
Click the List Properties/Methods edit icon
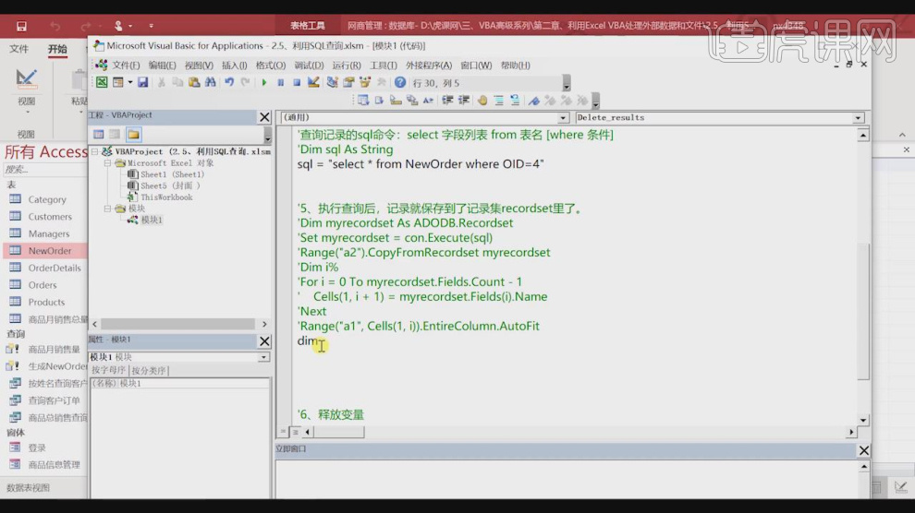363,101
